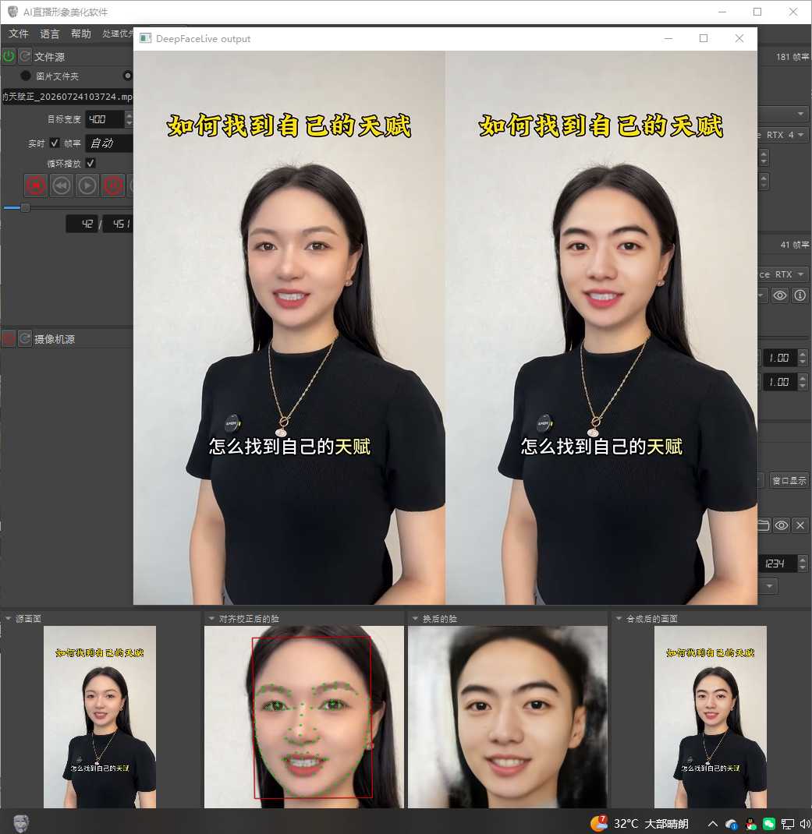Open the network tray icon
Viewport: 812px width, 834px height.
[x=788, y=824]
